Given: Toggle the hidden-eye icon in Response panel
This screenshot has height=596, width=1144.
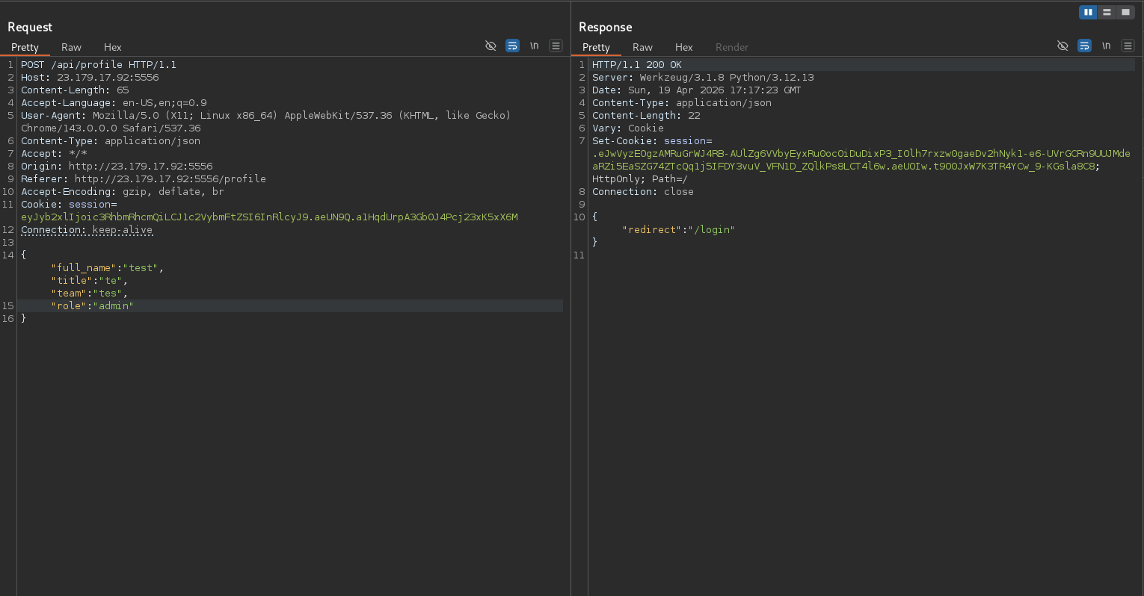Looking at the screenshot, I should tap(1062, 46).
